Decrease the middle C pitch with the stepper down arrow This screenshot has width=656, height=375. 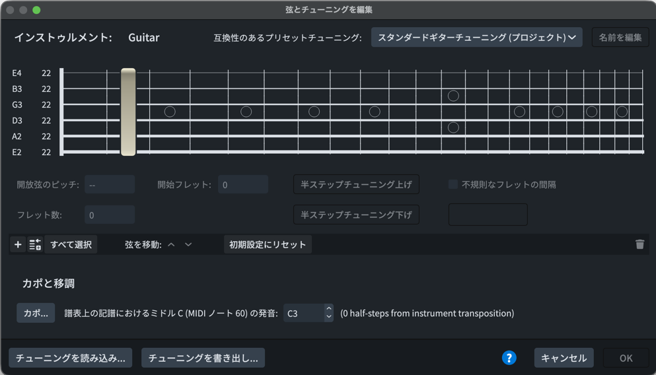328,318
